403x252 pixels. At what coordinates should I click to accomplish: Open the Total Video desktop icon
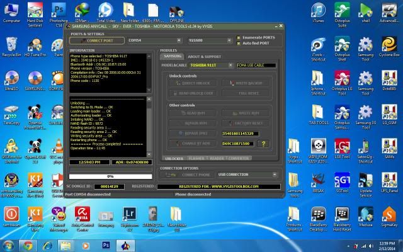click(x=106, y=13)
